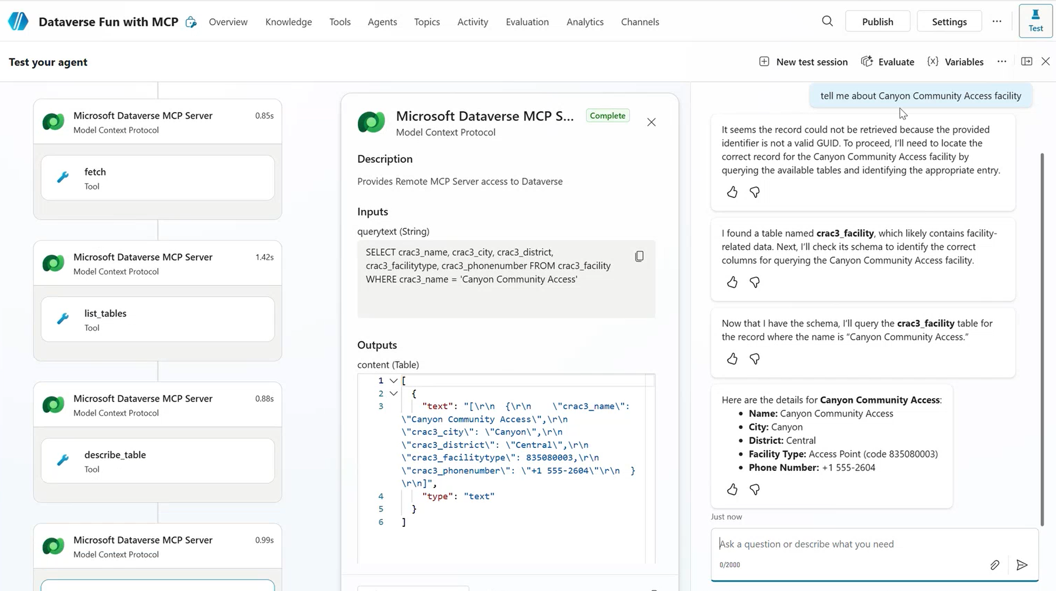The image size is (1056, 591).
Task: Collapse JSON output line 1 chevron
Action: 394,381
